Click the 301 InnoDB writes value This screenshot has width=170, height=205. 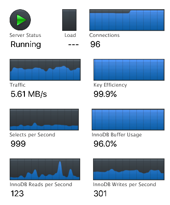[100, 193]
